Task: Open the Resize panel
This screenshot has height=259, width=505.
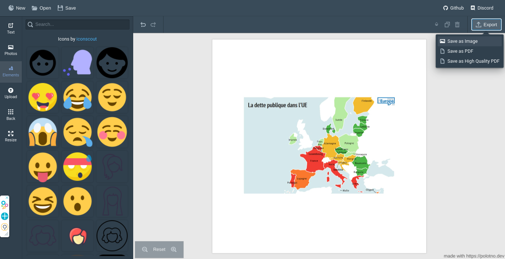Action: (x=11, y=136)
